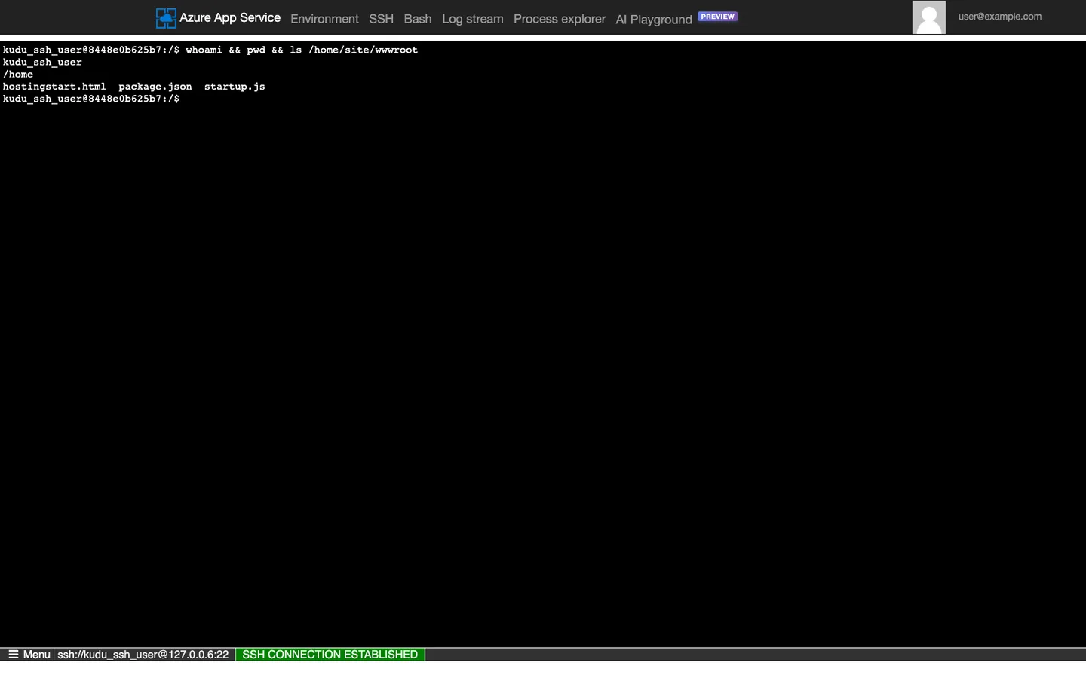Click package.json in the terminal output
This screenshot has height=678, width=1086.
[155, 87]
